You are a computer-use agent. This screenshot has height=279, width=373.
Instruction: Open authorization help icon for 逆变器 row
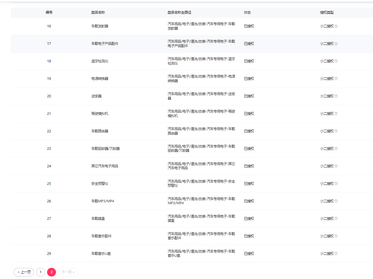336,96
